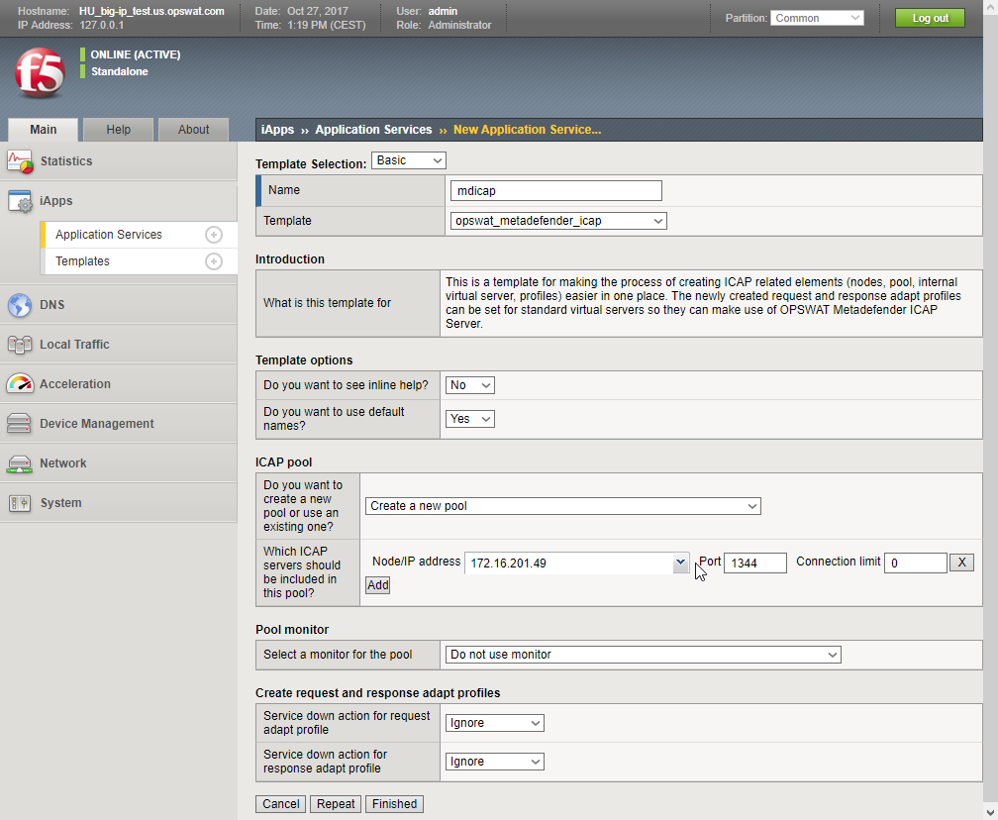Screen dimensions: 998x820
Task: Click the iApps gear icon
Action: coord(20,201)
